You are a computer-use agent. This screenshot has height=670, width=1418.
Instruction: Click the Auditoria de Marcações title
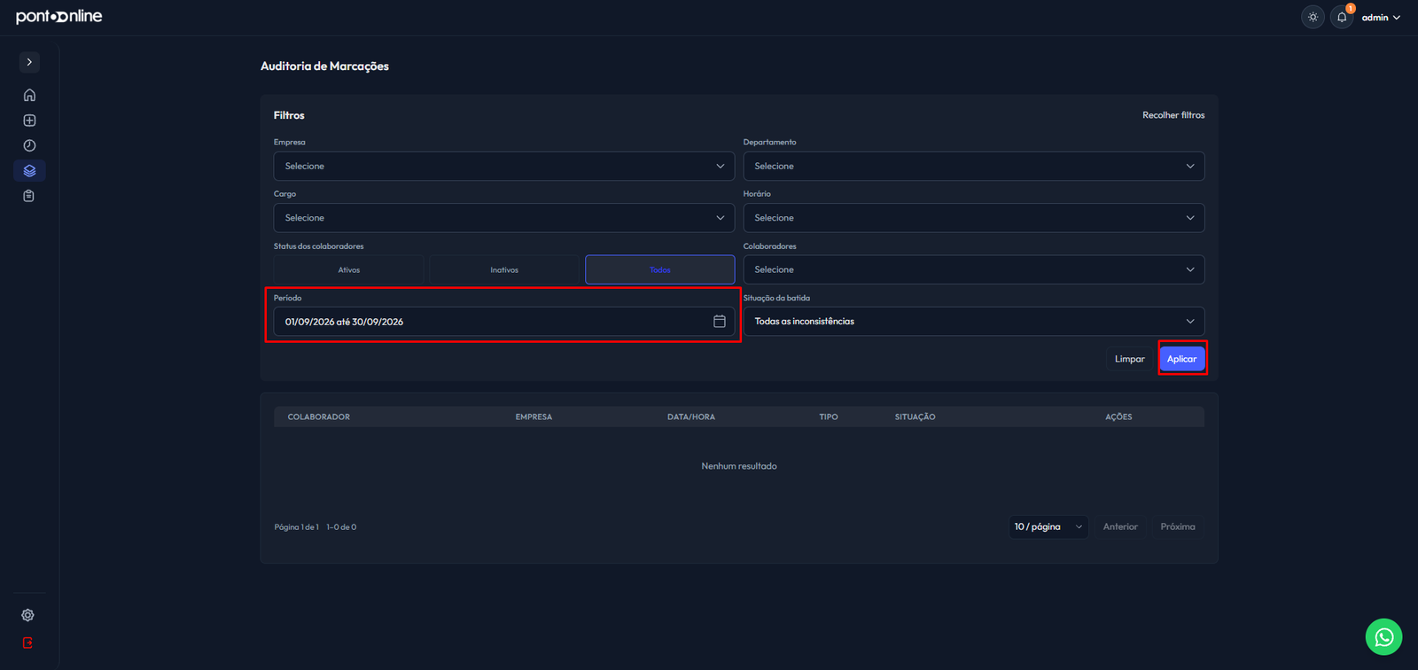click(324, 66)
